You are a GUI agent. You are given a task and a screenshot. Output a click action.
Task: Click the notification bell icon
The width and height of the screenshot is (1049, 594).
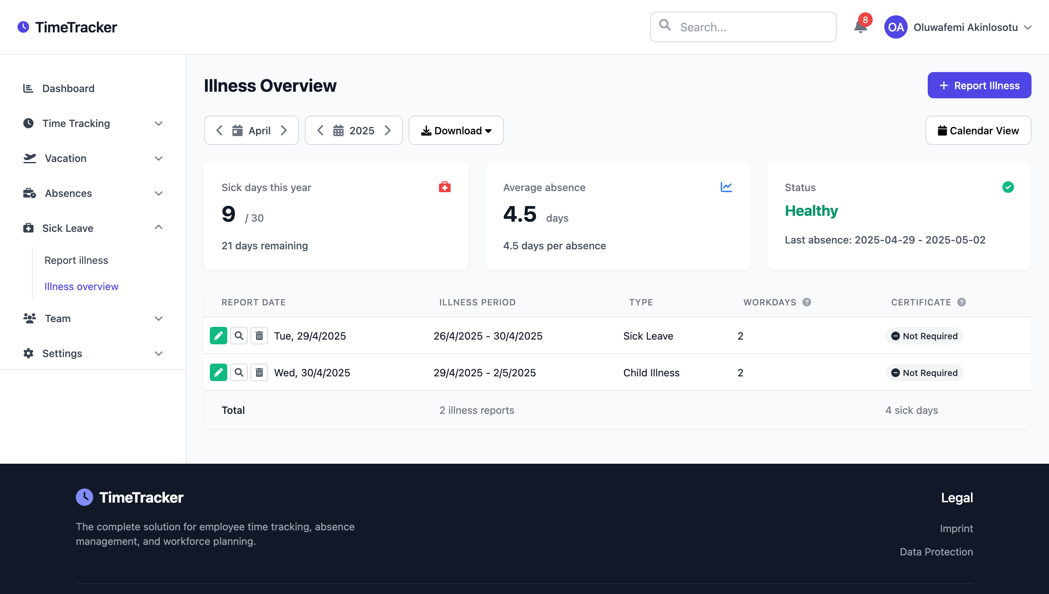tap(860, 27)
